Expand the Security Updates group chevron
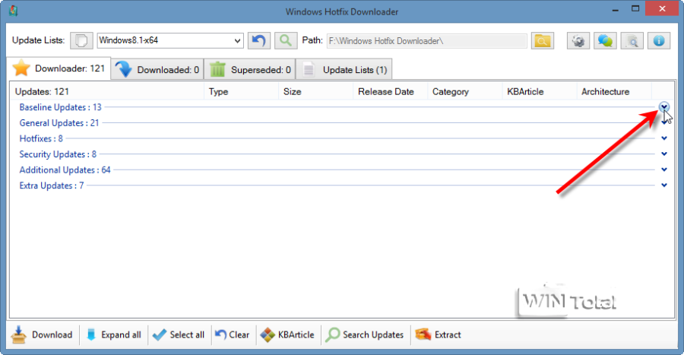The width and height of the screenshot is (684, 355). (x=664, y=154)
